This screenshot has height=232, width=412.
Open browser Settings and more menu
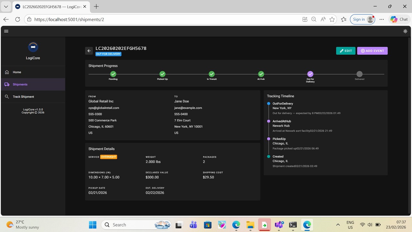(x=382, y=19)
